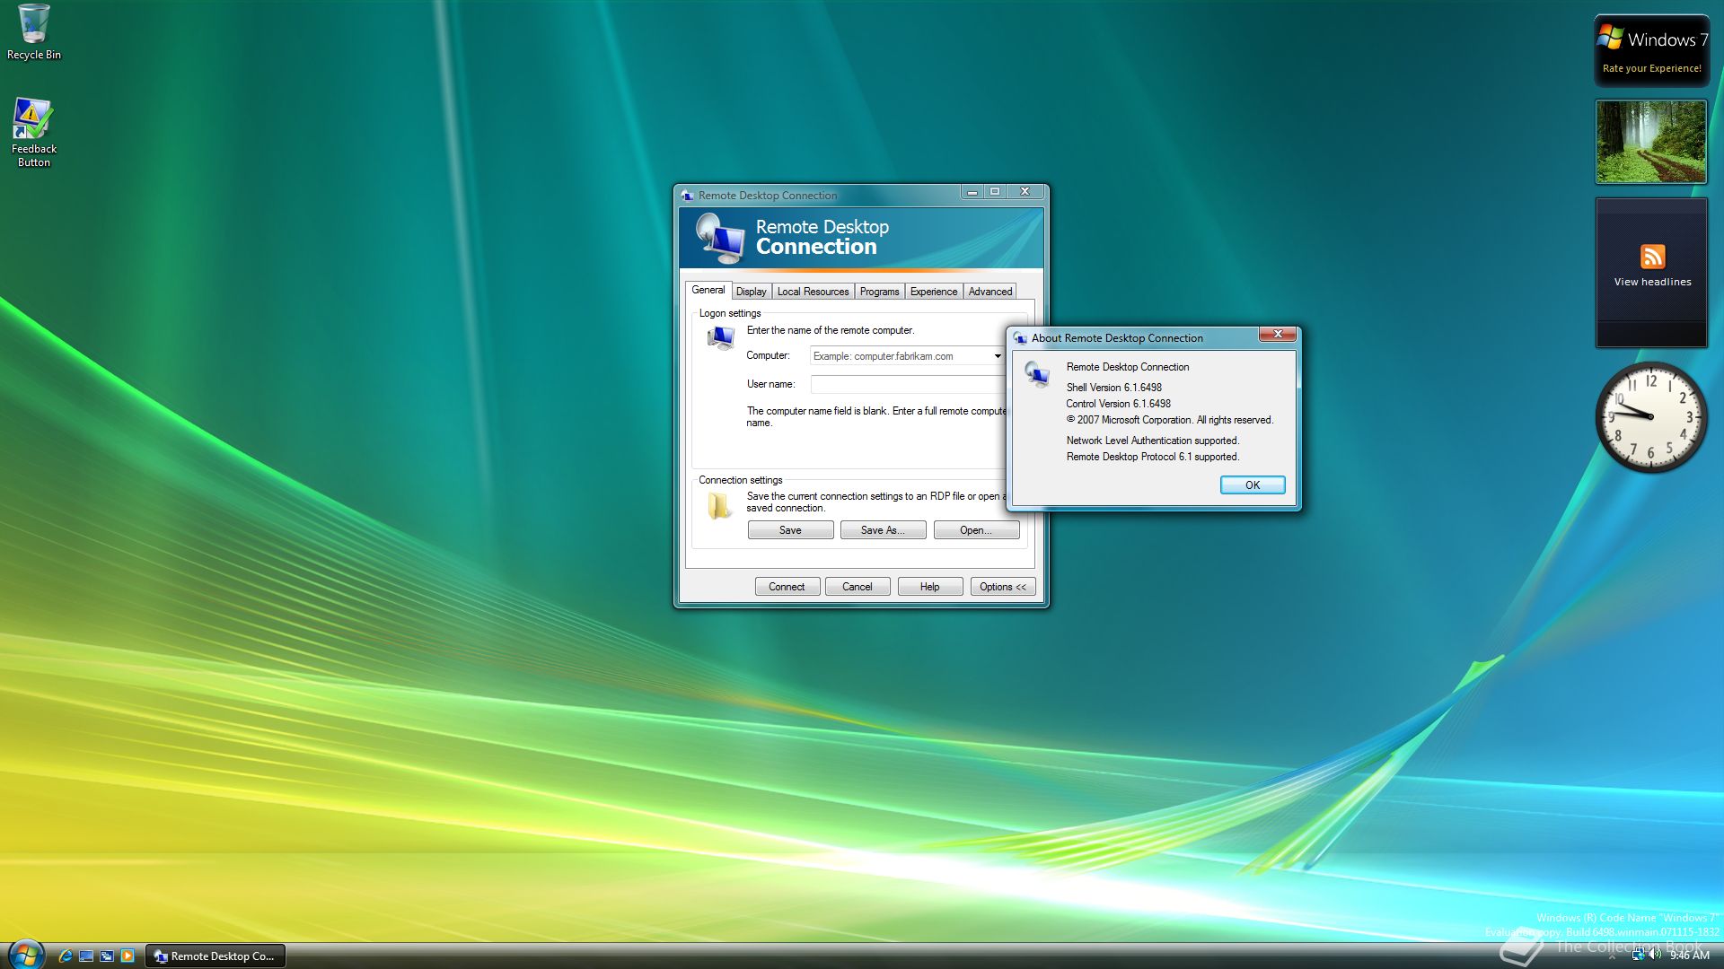1724x969 pixels.
Task: Click Windows 7 Rate your Experience gadget
Action: tap(1651, 51)
